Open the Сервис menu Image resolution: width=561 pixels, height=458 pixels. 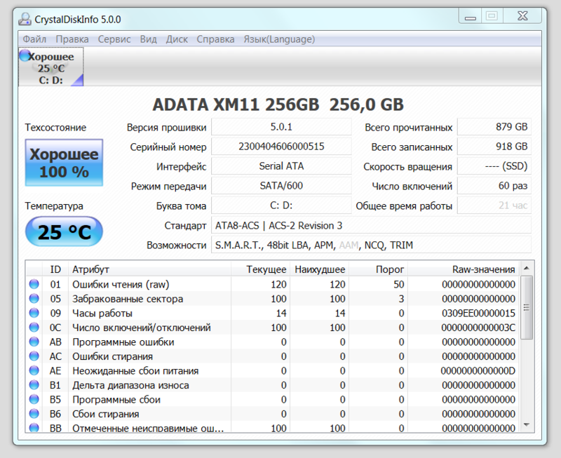click(x=114, y=39)
